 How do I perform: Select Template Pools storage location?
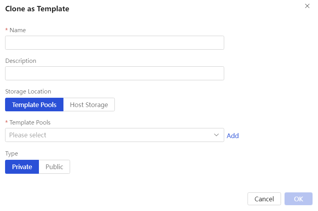[x=34, y=105]
